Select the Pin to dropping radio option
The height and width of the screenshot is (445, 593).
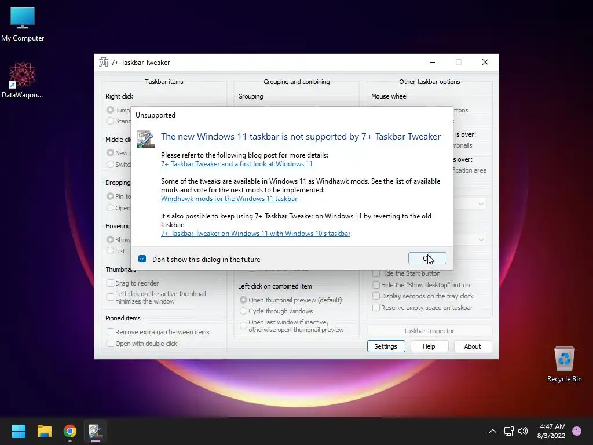[x=110, y=196]
